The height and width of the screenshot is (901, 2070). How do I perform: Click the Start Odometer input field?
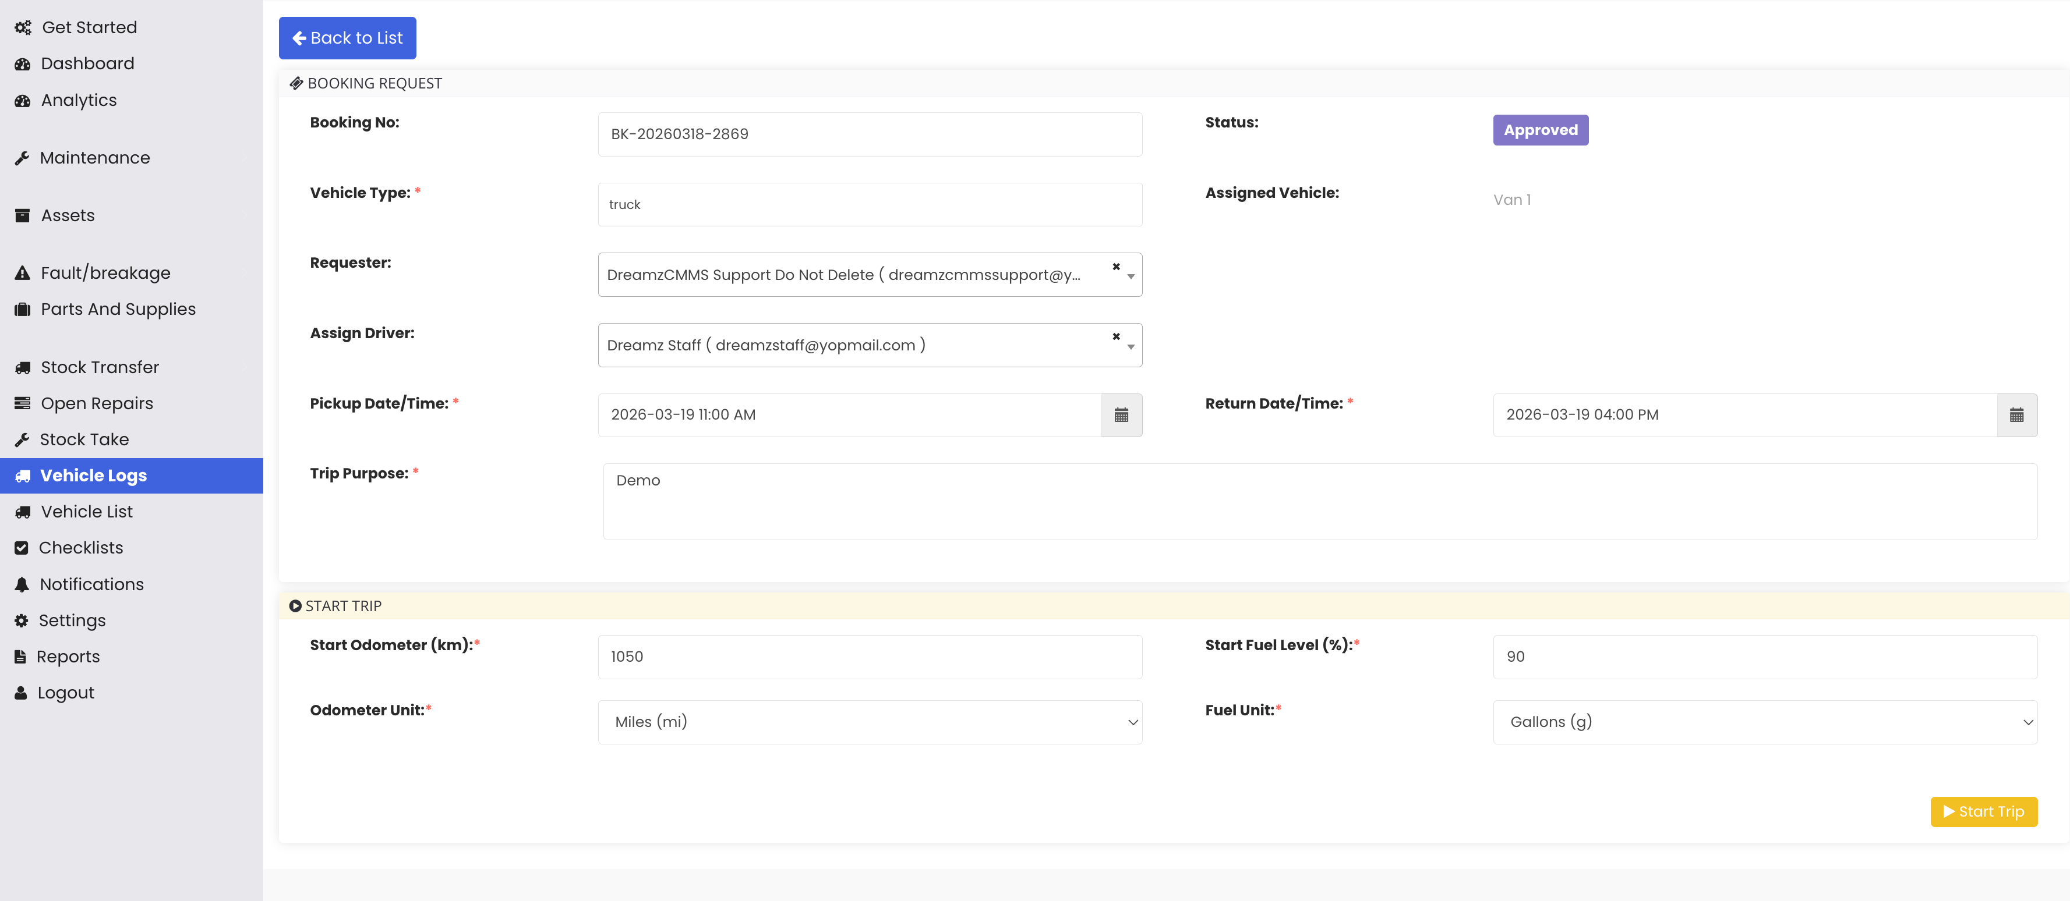870,657
